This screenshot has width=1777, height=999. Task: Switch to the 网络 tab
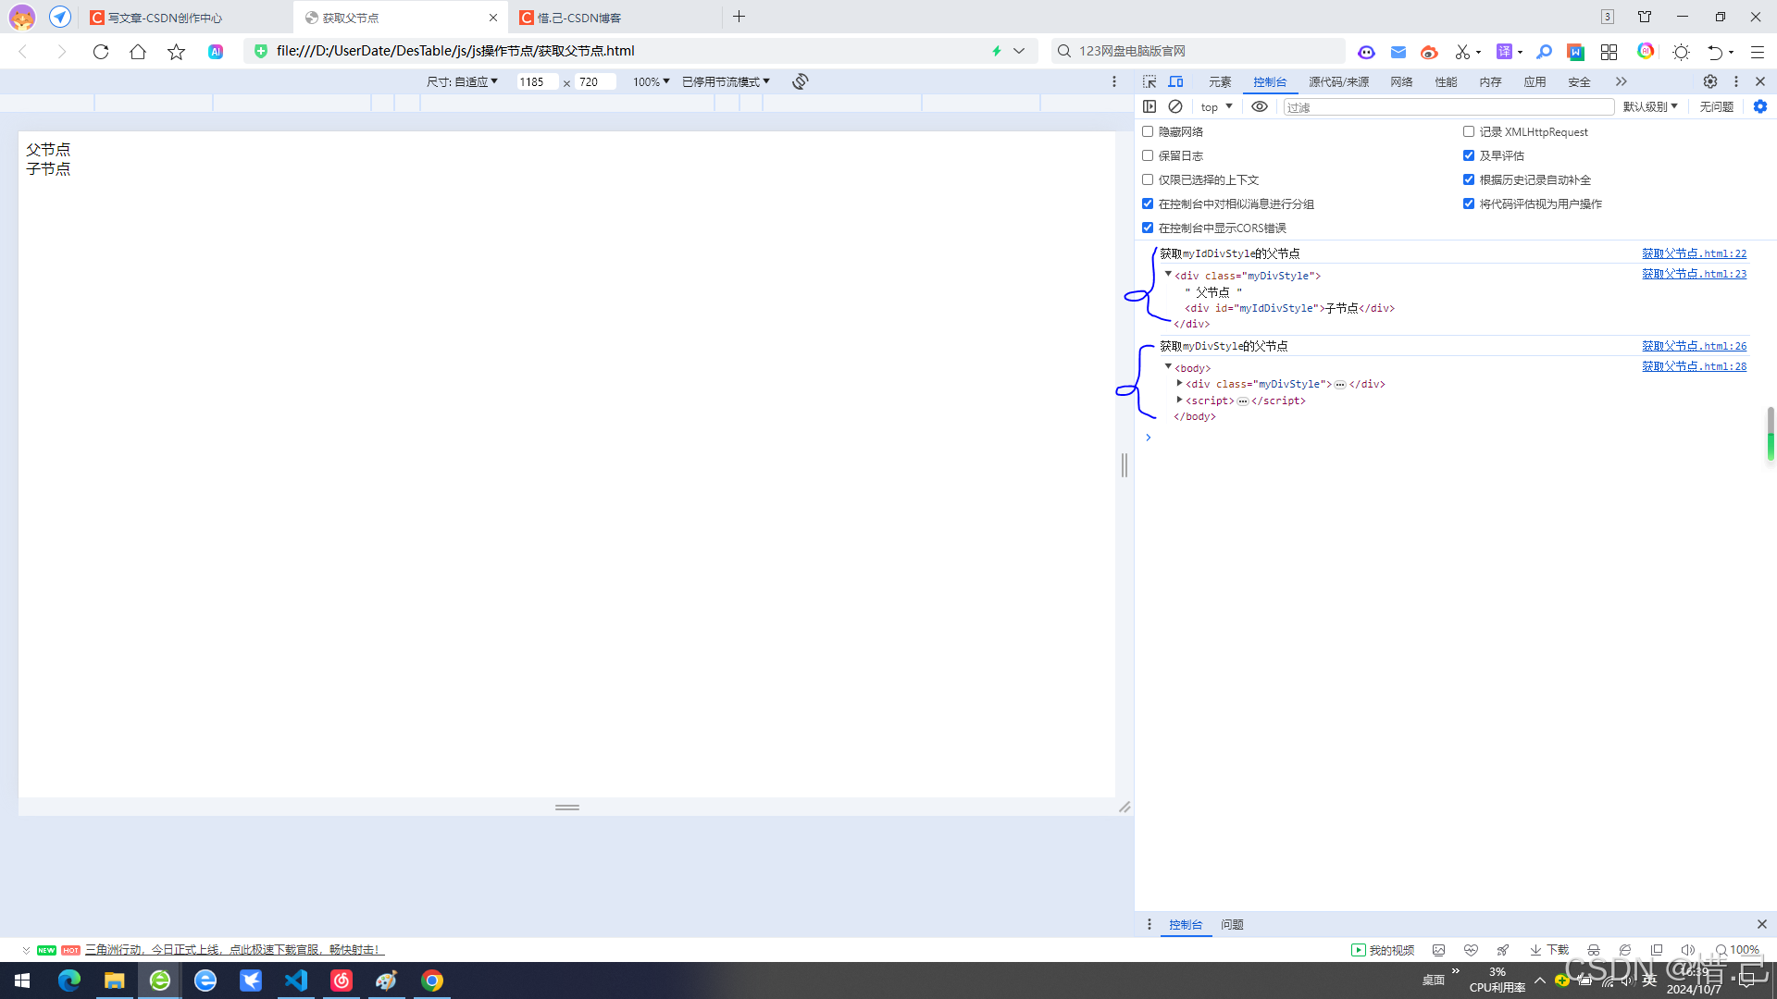tap(1401, 81)
